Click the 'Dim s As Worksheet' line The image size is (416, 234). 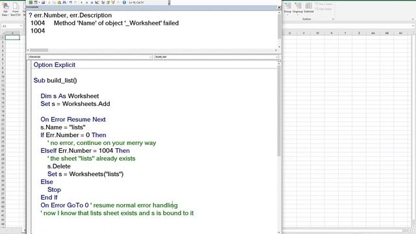pos(70,96)
